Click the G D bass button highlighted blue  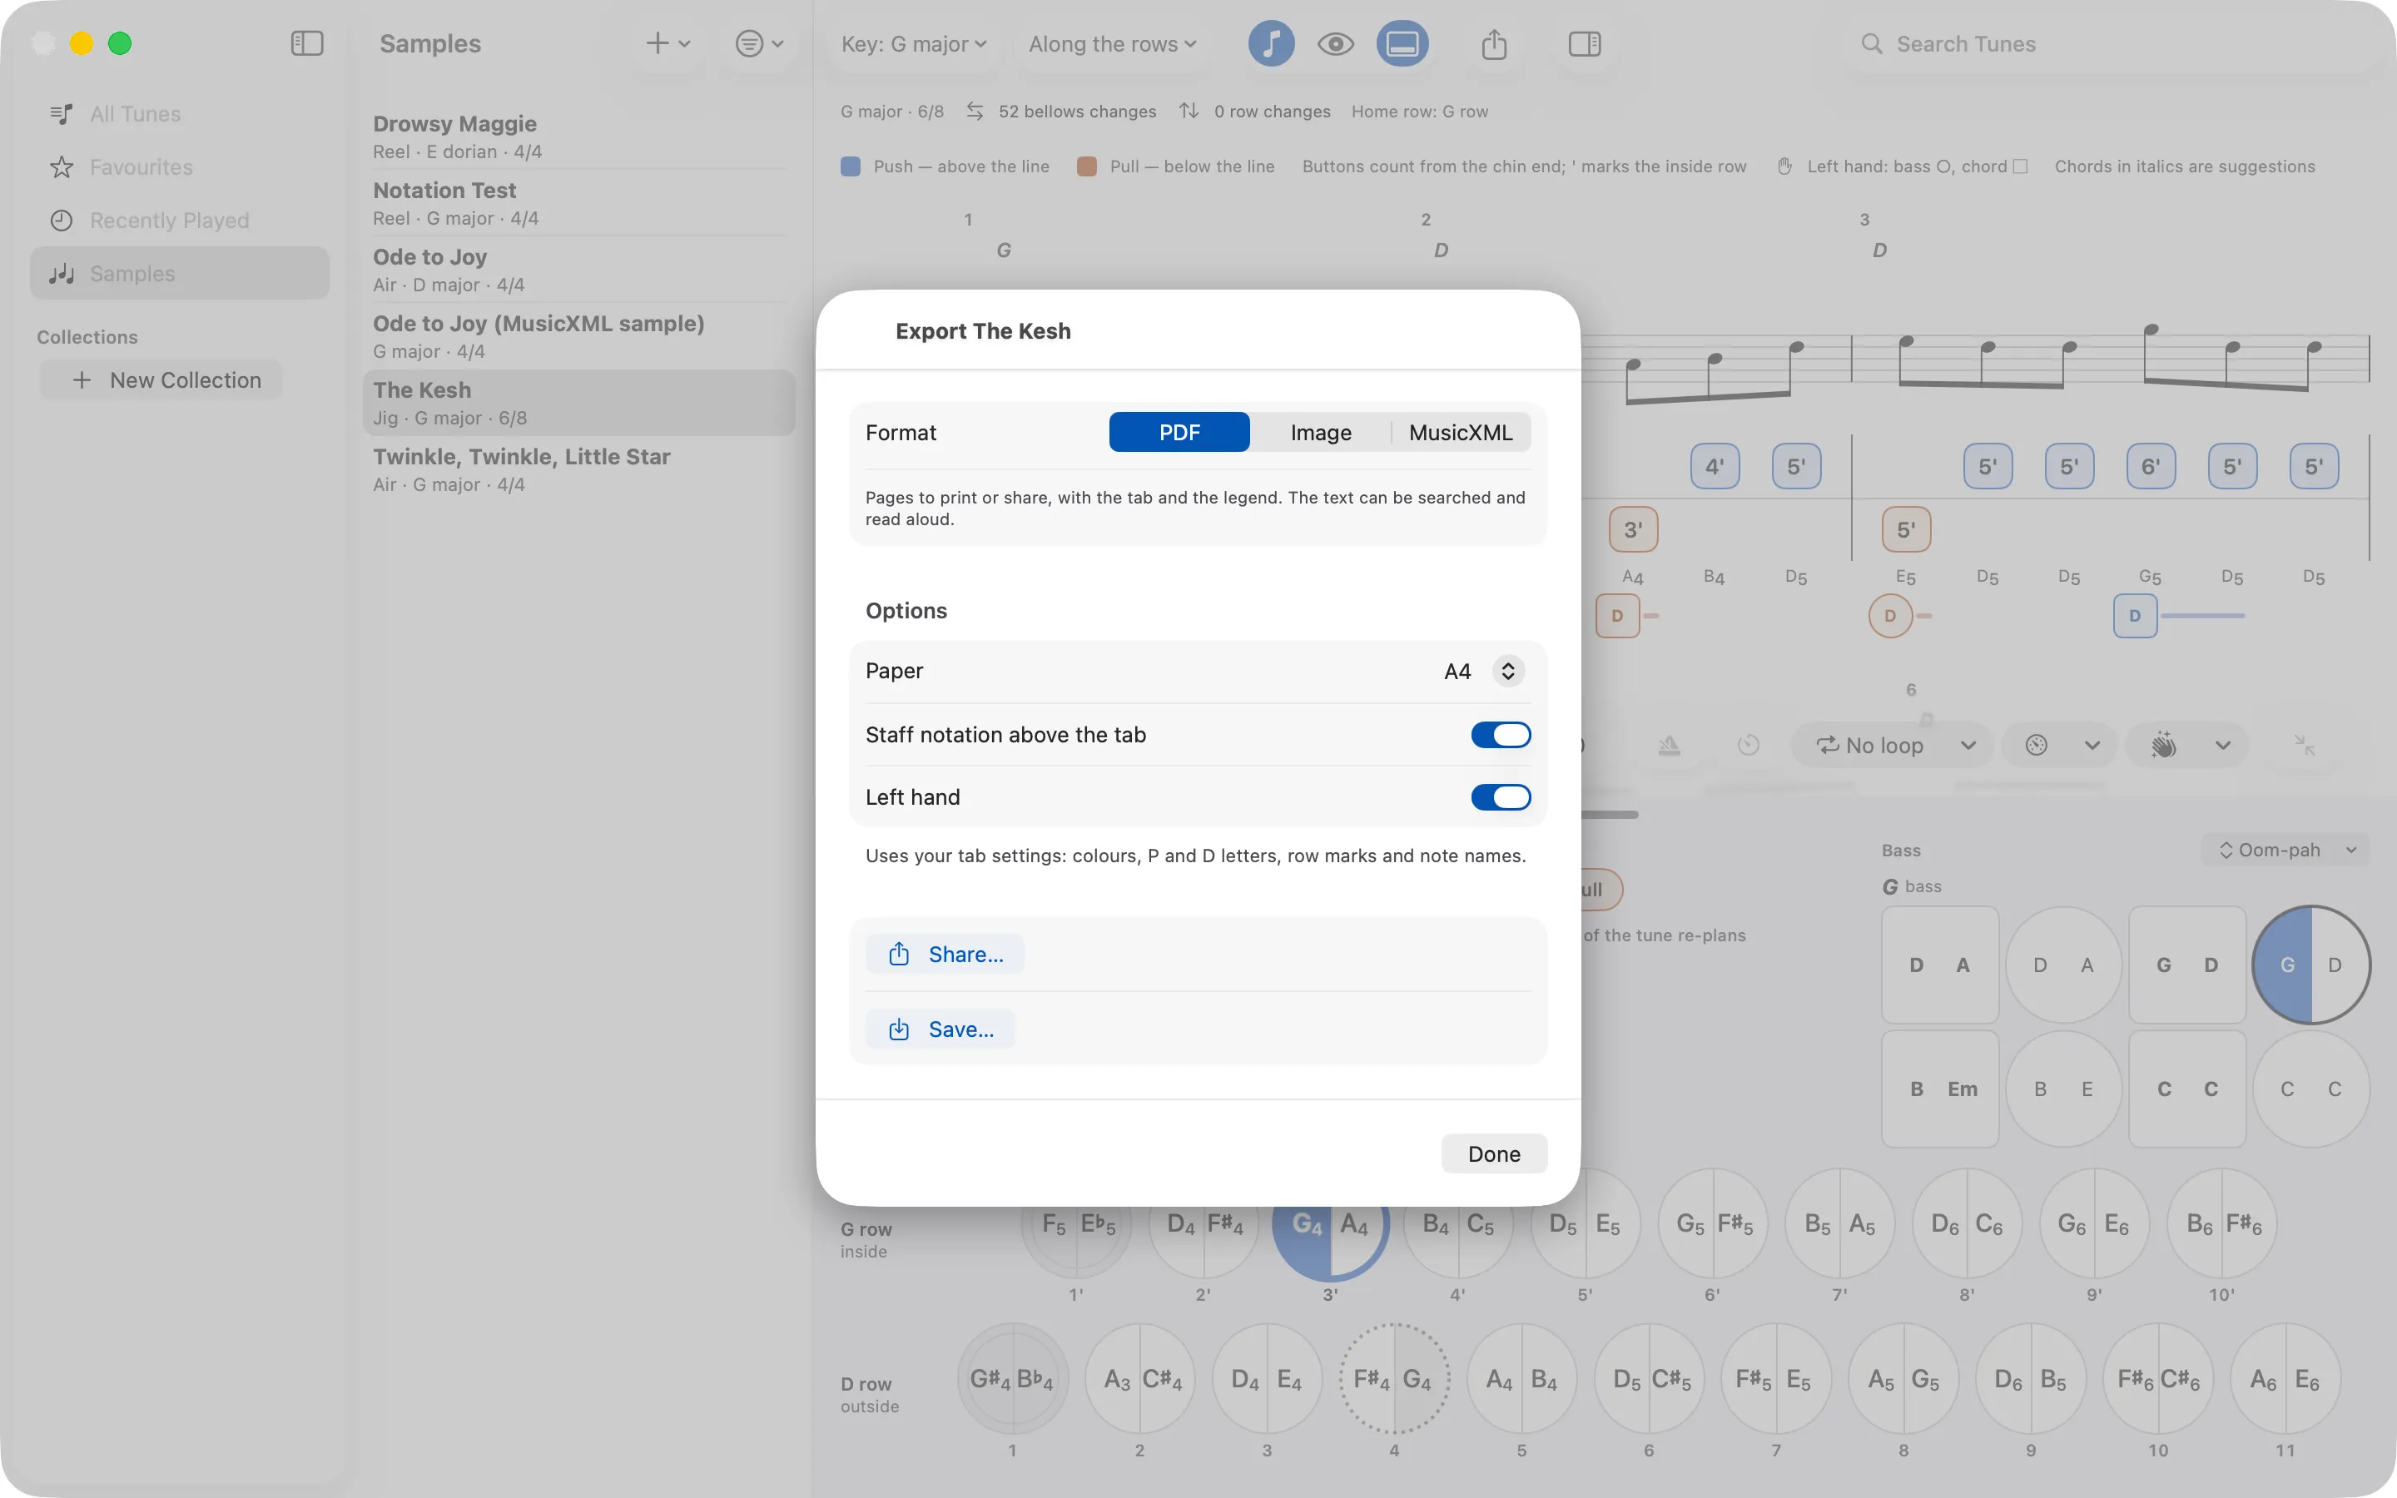click(x=2310, y=965)
